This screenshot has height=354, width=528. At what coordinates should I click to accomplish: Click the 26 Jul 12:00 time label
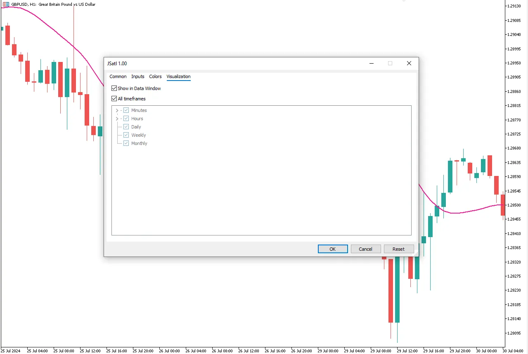pyautogui.click(x=249, y=351)
